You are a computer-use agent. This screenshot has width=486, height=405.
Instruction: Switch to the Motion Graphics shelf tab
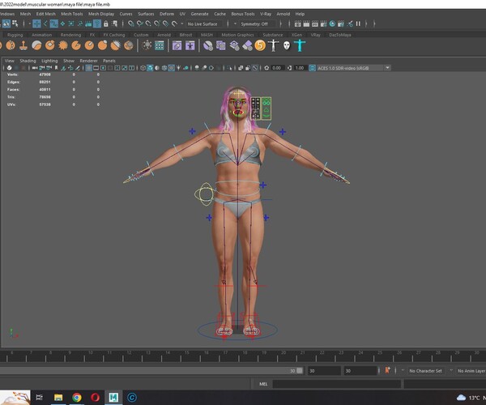[237, 35]
